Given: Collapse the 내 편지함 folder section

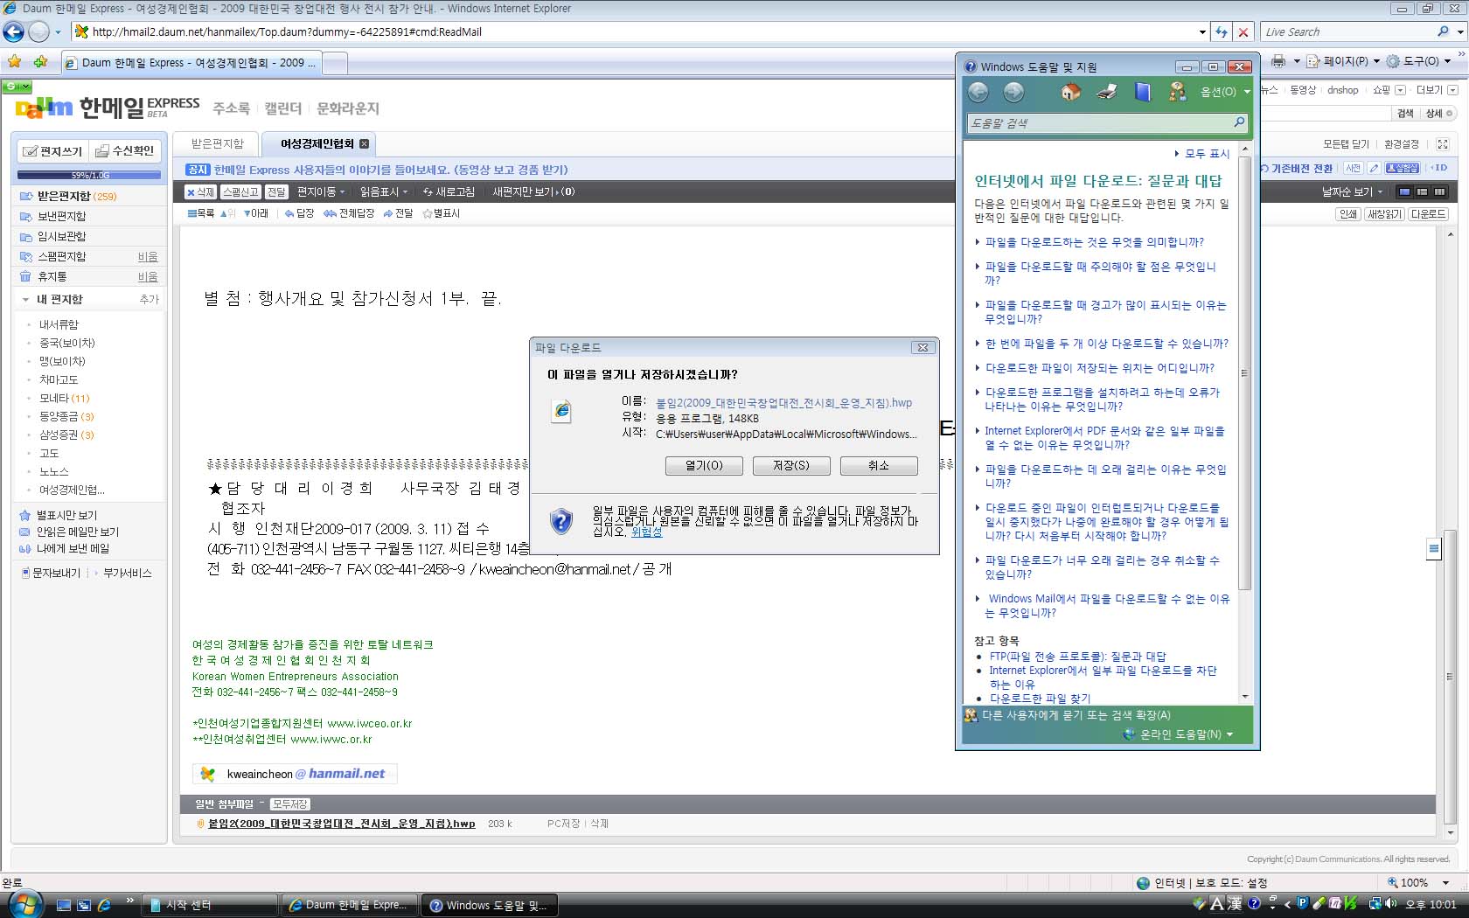Looking at the screenshot, I should point(26,299).
